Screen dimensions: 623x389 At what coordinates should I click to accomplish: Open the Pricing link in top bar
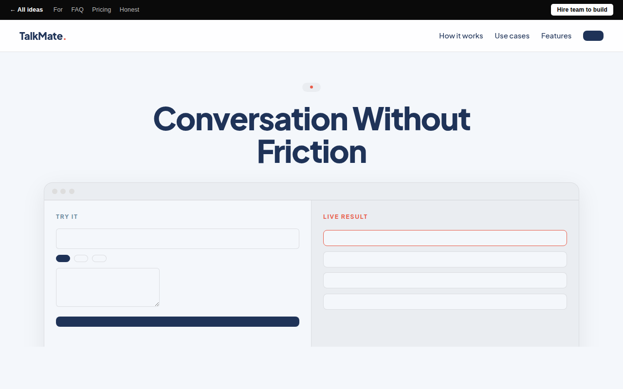click(x=102, y=10)
